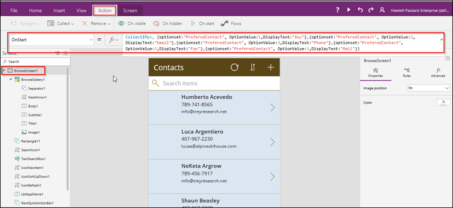This screenshot has width=453, height=208.
Task: Click the arrow next to Humberto Acevedo
Action: (x=272, y=107)
